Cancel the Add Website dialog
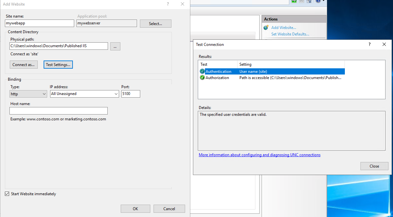The width and height of the screenshot is (393, 217). tap(169, 209)
